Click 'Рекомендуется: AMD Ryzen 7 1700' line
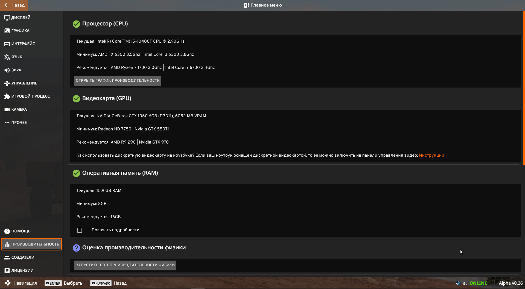The image size is (525, 289). [x=145, y=68]
